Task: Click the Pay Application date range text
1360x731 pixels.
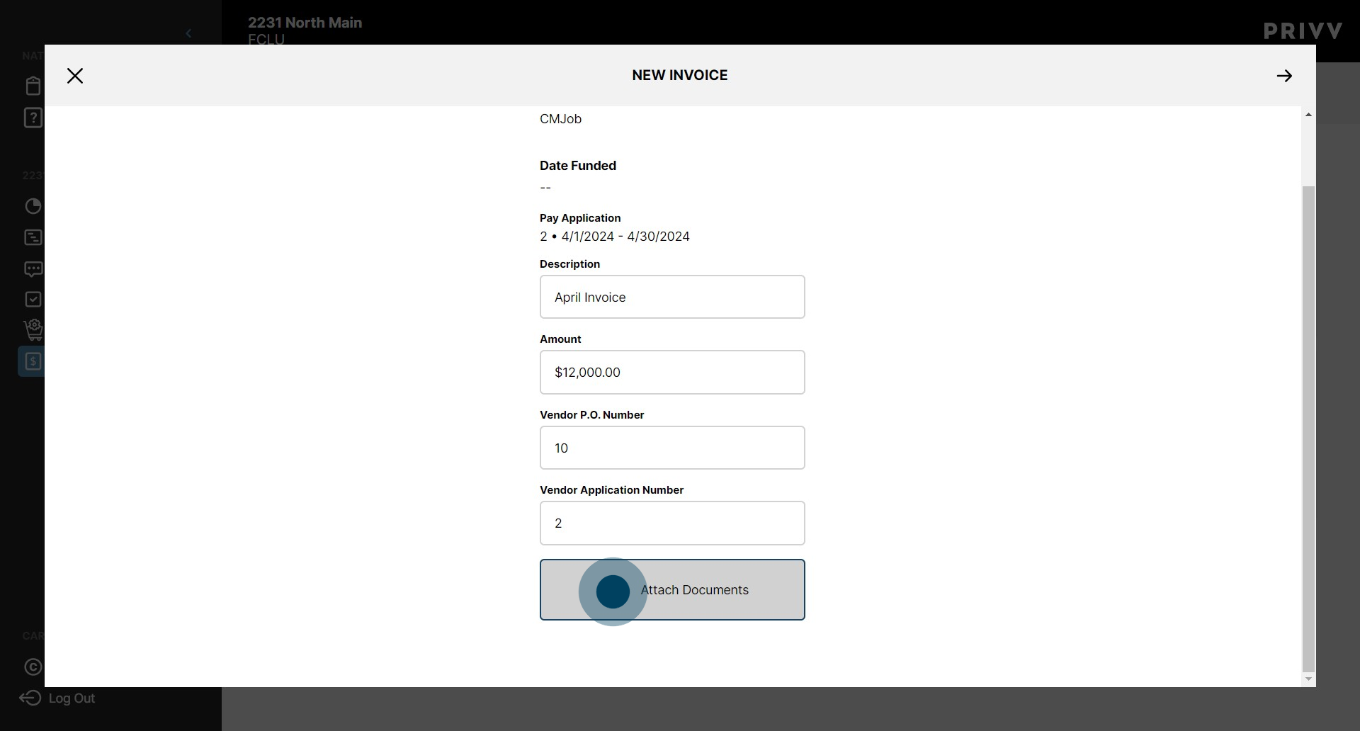Action: (615, 237)
